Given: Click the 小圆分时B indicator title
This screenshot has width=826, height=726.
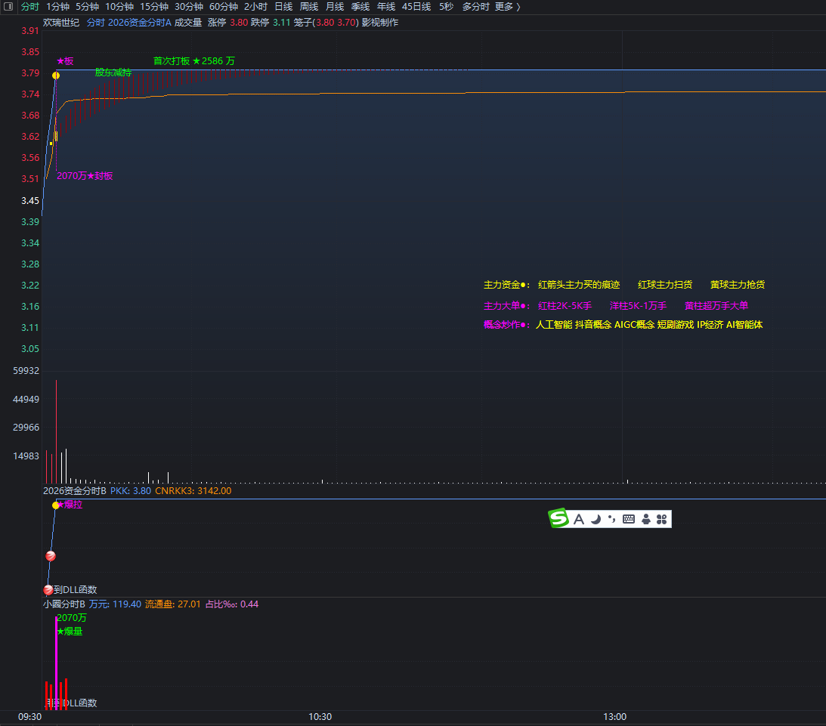Looking at the screenshot, I should point(63,604).
